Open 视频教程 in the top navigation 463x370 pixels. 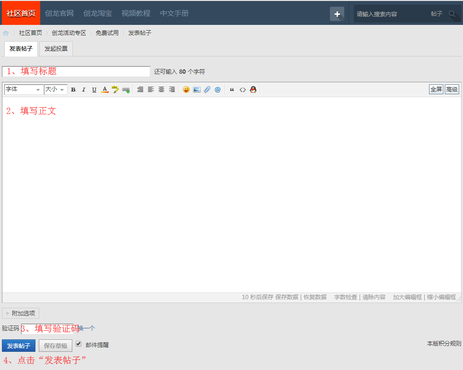coord(136,13)
